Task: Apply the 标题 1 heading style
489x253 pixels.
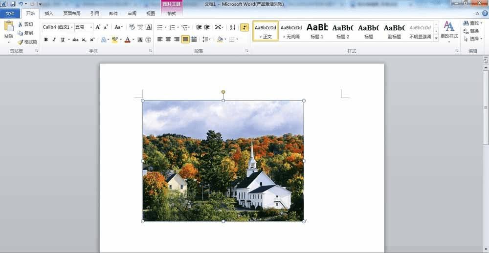Action: (317, 31)
